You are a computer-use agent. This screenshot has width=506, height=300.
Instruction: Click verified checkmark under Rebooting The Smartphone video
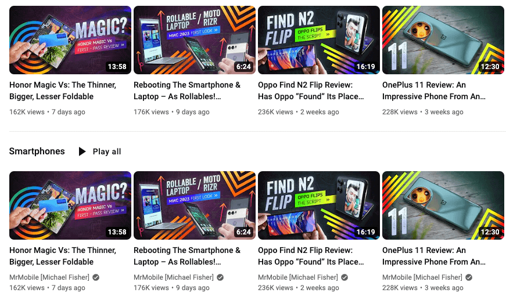tap(220, 277)
